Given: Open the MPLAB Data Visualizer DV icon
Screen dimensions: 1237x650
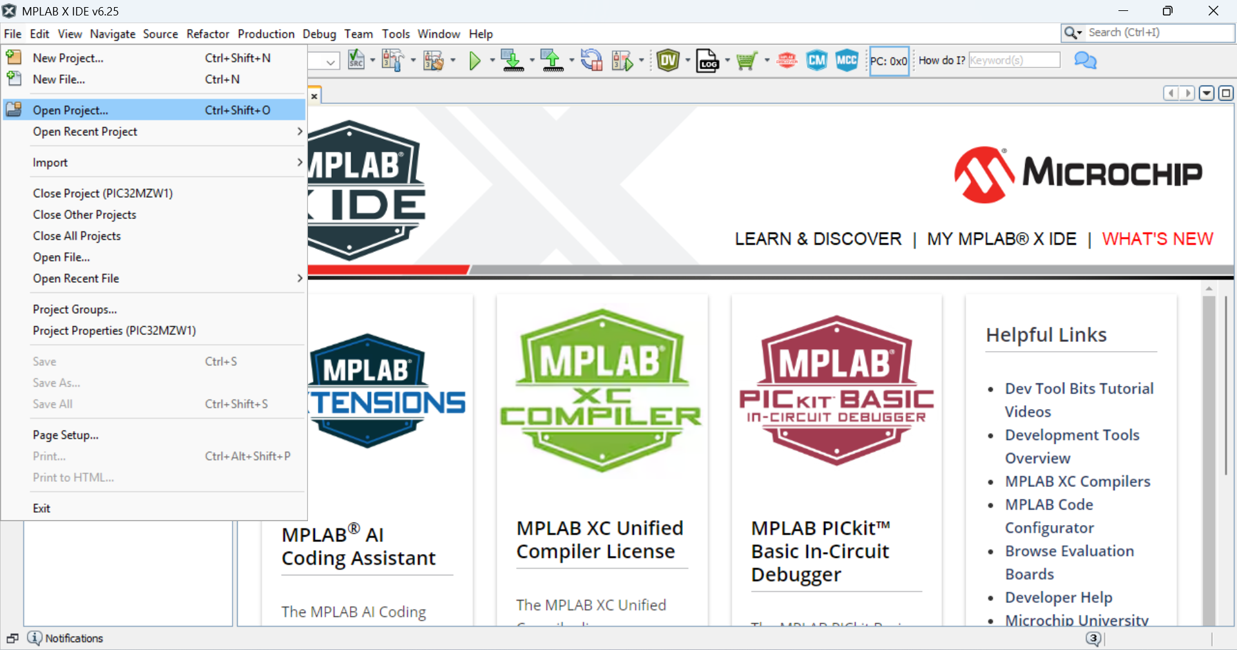Looking at the screenshot, I should pyautogui.click(x=668, y=61).
